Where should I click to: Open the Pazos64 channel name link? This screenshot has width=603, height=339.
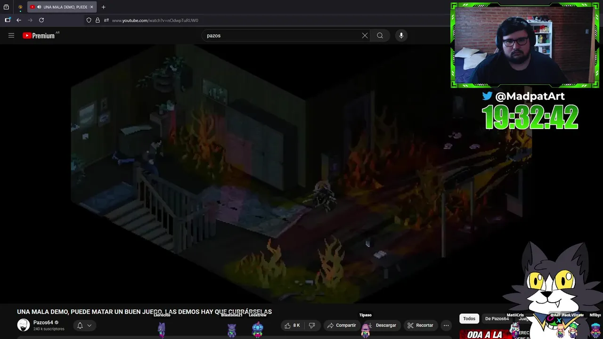pos(43,323)
